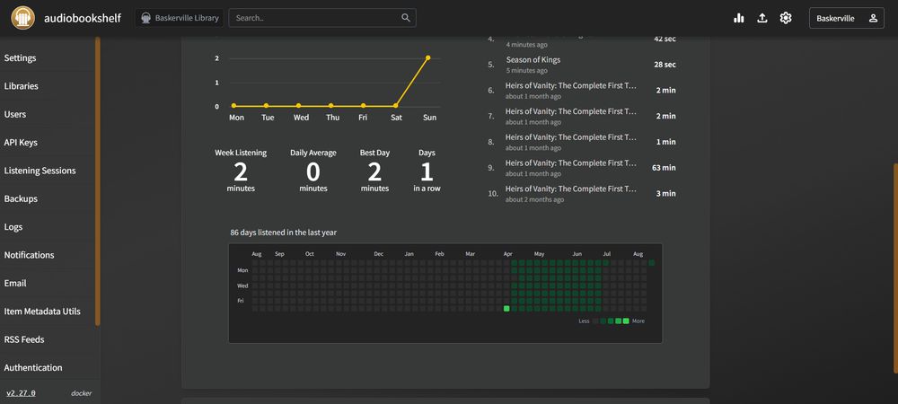Open API Keys in the sidebar

[48, 142]
